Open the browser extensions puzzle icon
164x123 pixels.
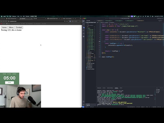point(73,21)
